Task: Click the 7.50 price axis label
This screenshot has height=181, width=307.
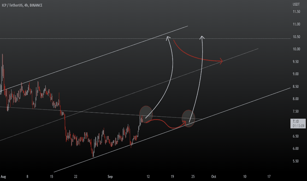Action: pos(296,111)
